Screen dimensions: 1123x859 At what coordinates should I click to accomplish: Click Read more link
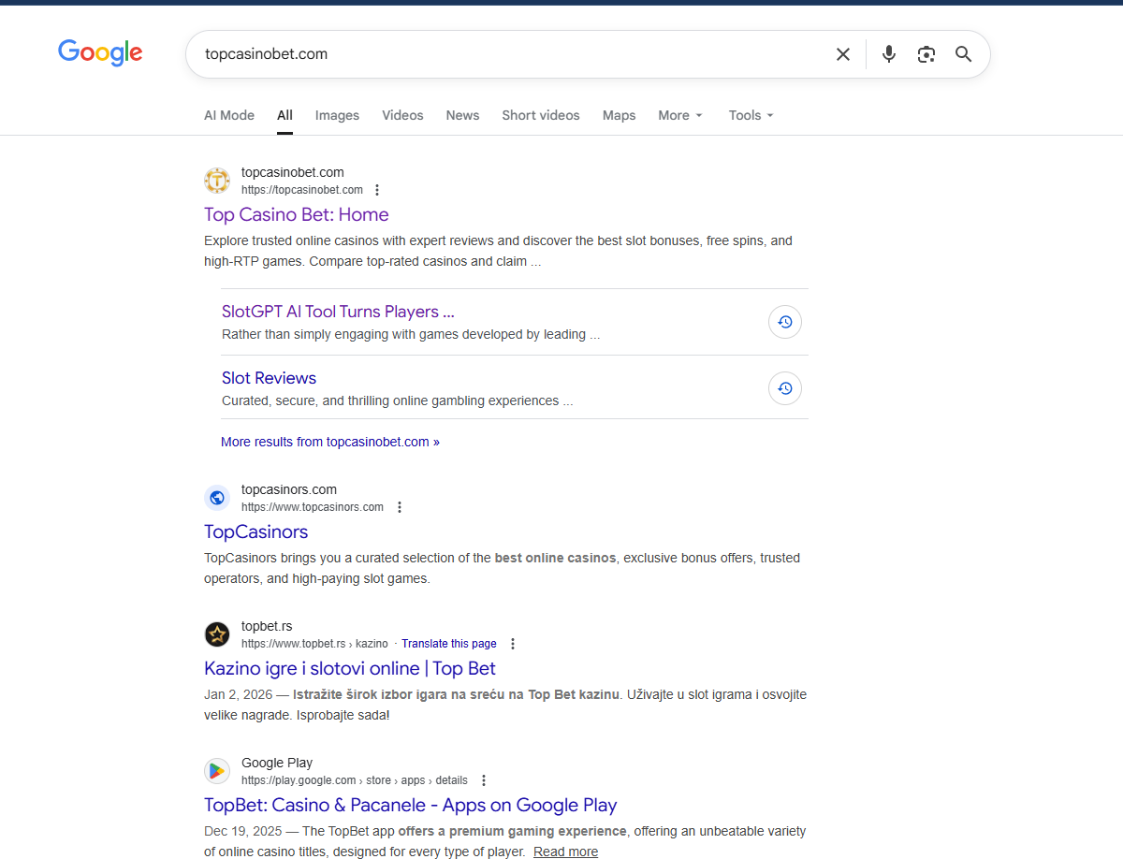(565, 852)
